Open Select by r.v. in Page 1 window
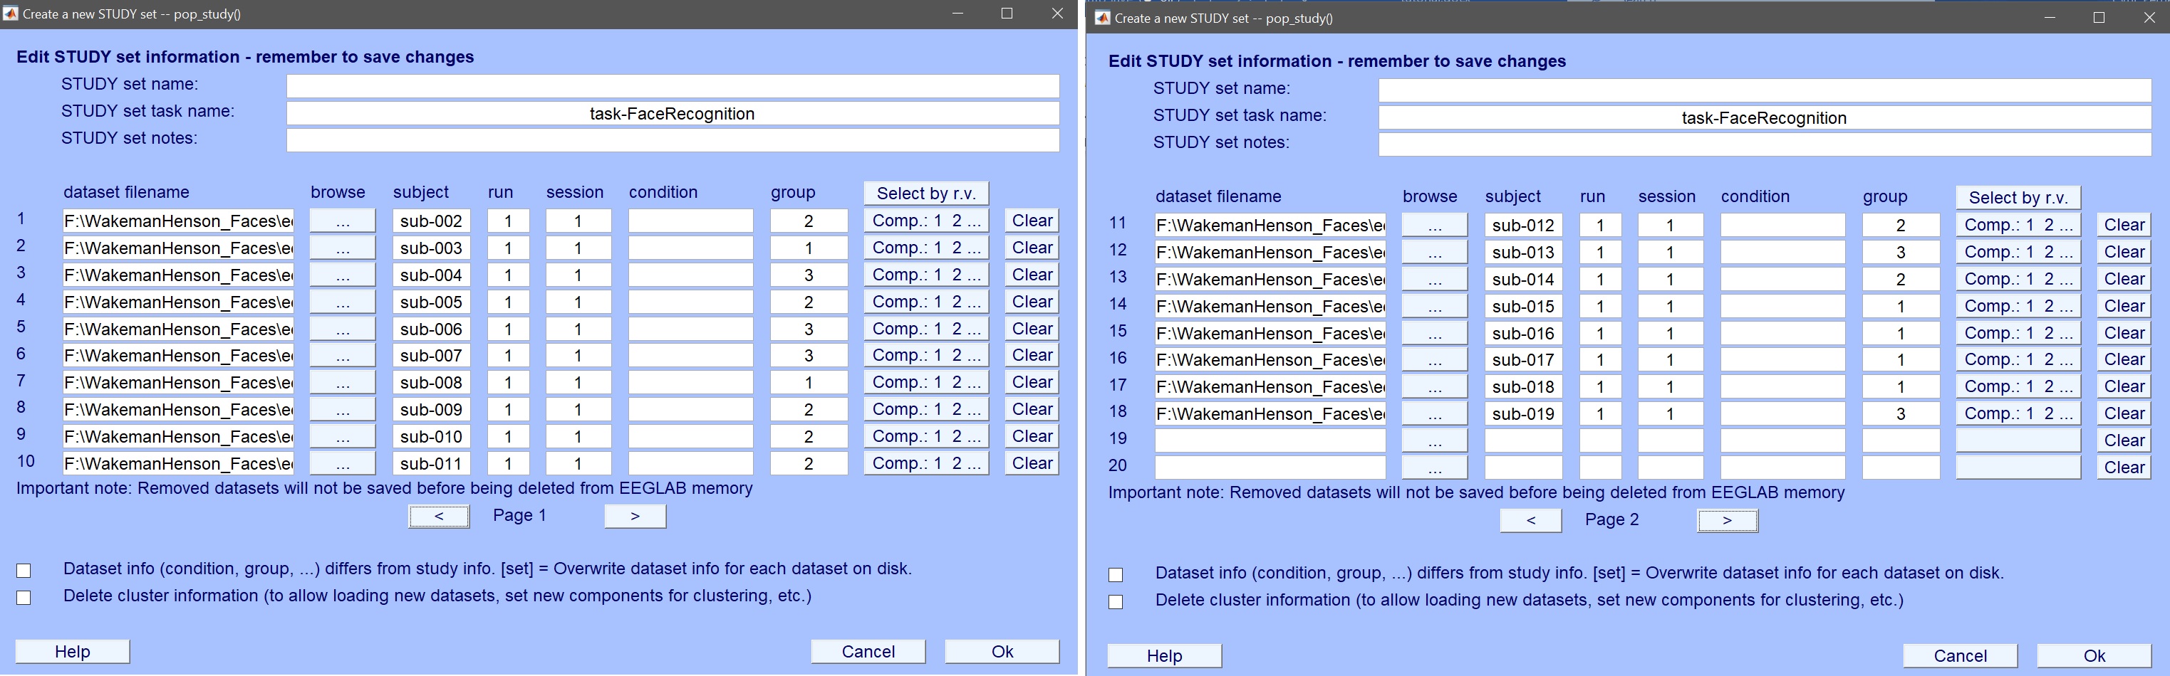Image resolution: width=2170 pixels, height=676 pixels. 926,194
